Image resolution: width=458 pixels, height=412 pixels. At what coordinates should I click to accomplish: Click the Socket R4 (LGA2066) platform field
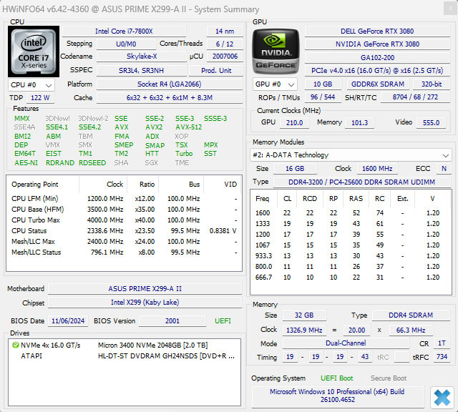pos(170,84)
